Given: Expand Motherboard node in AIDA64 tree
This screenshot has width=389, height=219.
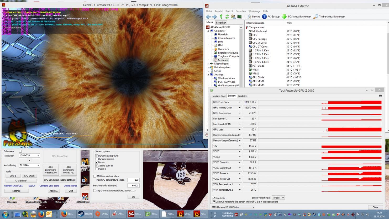Looking at the screenshot, I should pyautogui.click(x=208, y=64).
